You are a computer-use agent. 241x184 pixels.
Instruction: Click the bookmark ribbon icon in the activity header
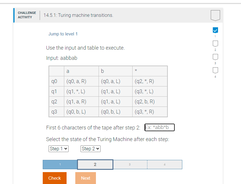click(x=215, y=15)
